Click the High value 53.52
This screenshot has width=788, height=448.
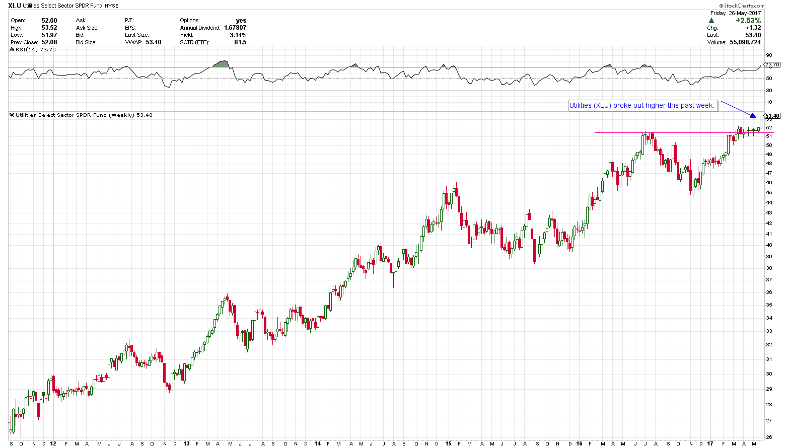click(49, 28)
